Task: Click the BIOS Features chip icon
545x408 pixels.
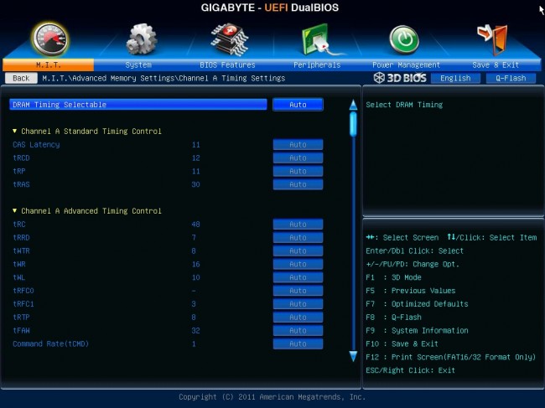Action: click(x=230, y=39)
